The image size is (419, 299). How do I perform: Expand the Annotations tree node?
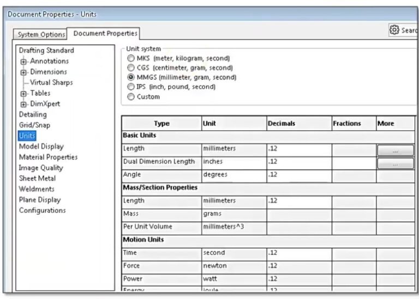tap(23, 62)
